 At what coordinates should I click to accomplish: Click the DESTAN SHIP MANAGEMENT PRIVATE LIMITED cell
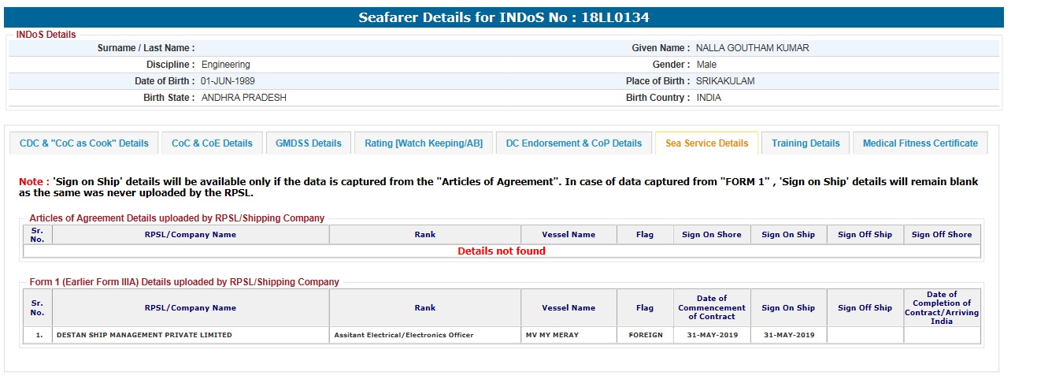pyautogui.click(x=144, y=335)
